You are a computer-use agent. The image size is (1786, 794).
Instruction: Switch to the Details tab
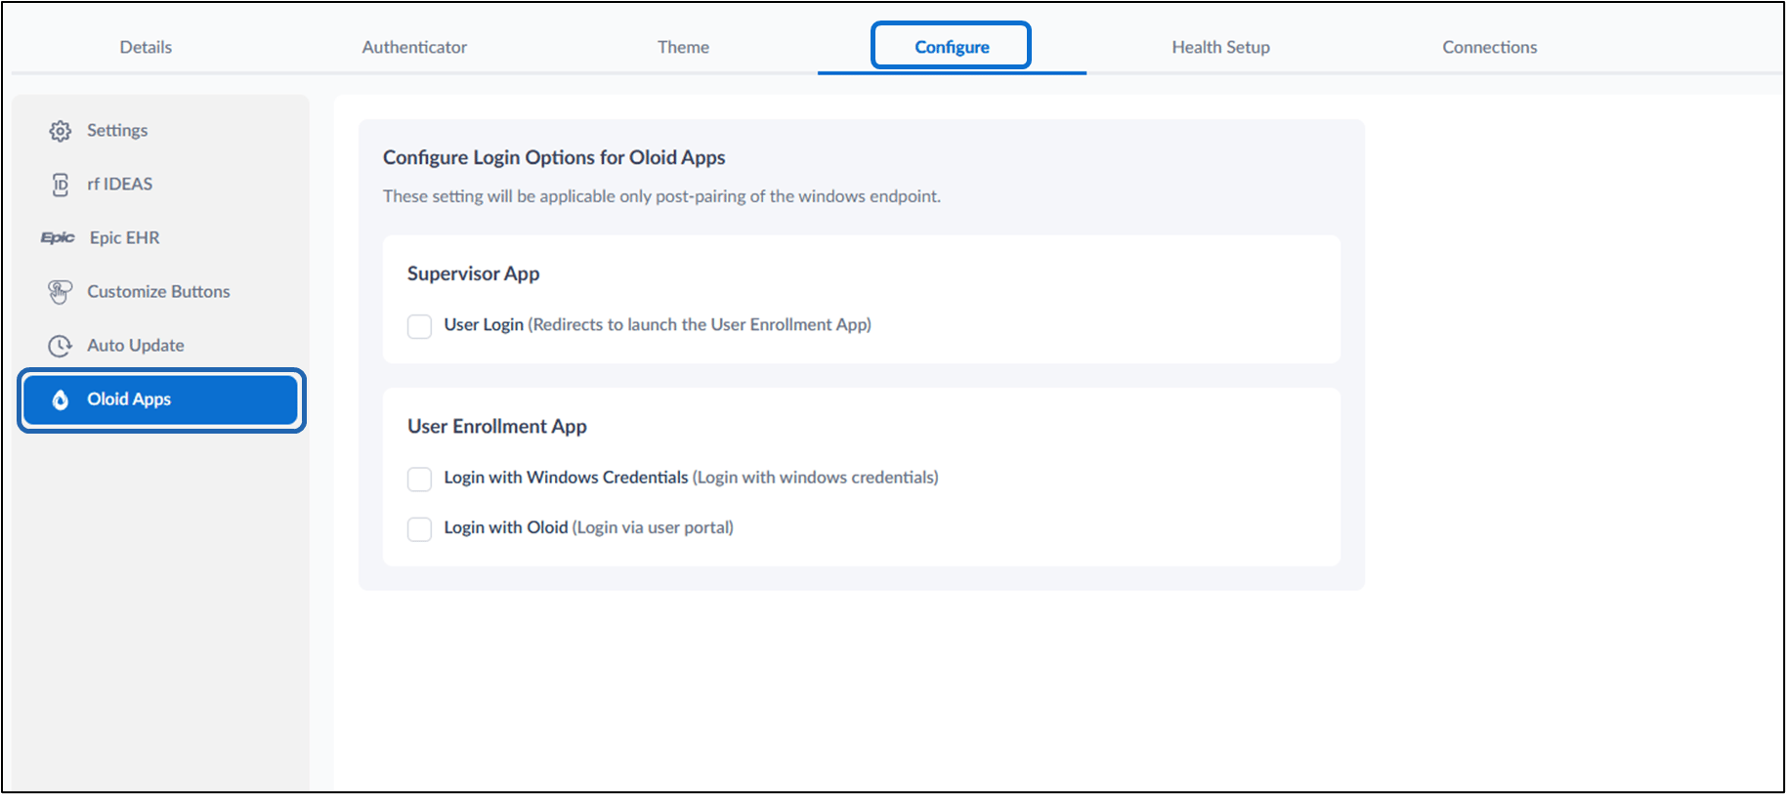(146, 47)
